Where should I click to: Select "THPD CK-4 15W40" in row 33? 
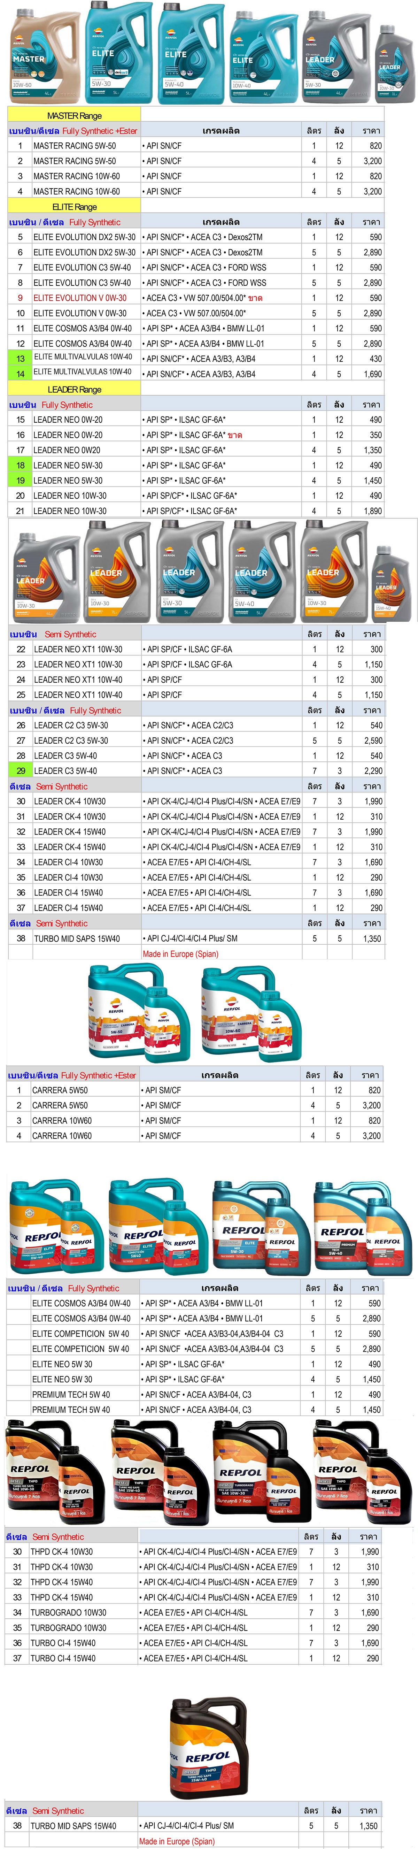coord(62,1597)
